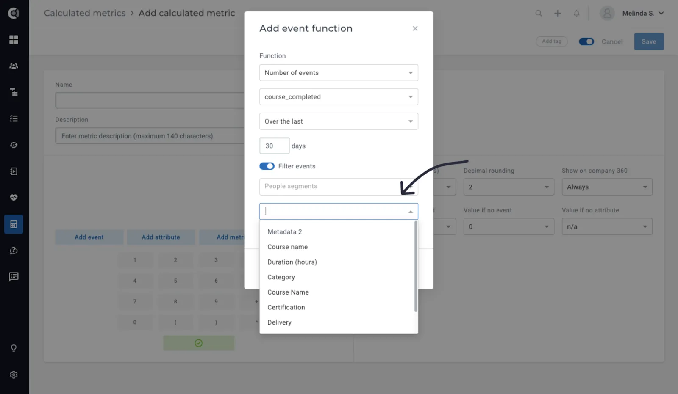Open the Over the last dropdown
This screenshot has width=678, height=394.
(x=339, y=121)
